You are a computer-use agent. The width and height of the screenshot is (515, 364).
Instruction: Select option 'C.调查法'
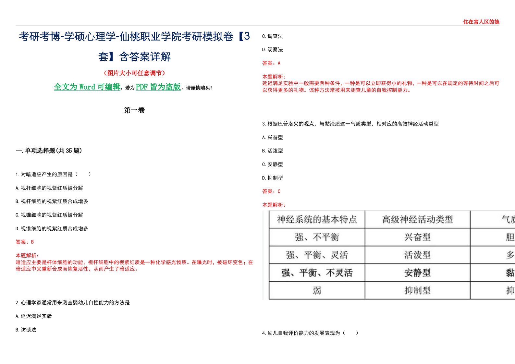(x=273, y=36)
